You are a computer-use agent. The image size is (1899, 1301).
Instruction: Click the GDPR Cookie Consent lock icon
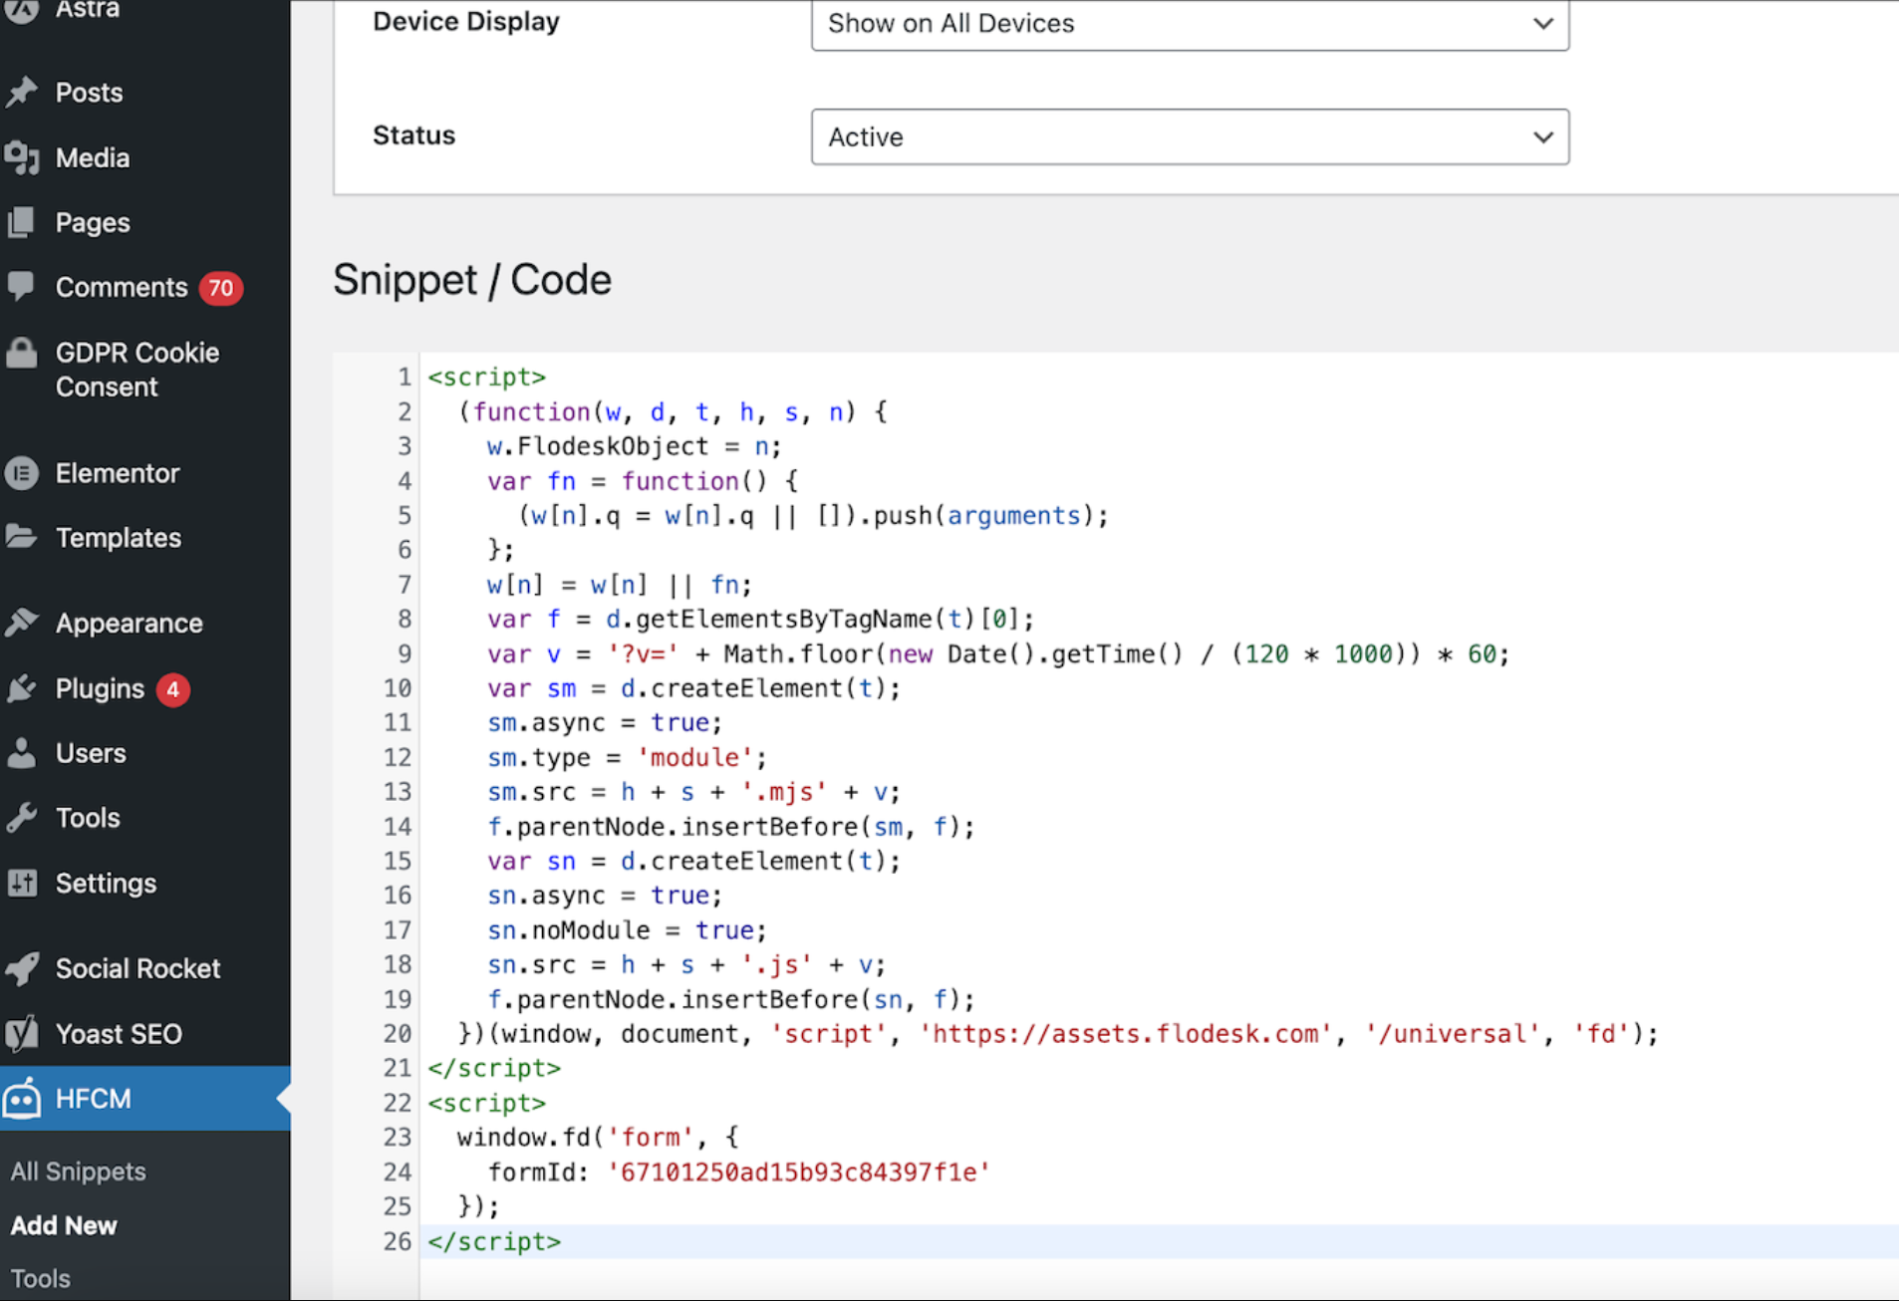tap(22, 353)
